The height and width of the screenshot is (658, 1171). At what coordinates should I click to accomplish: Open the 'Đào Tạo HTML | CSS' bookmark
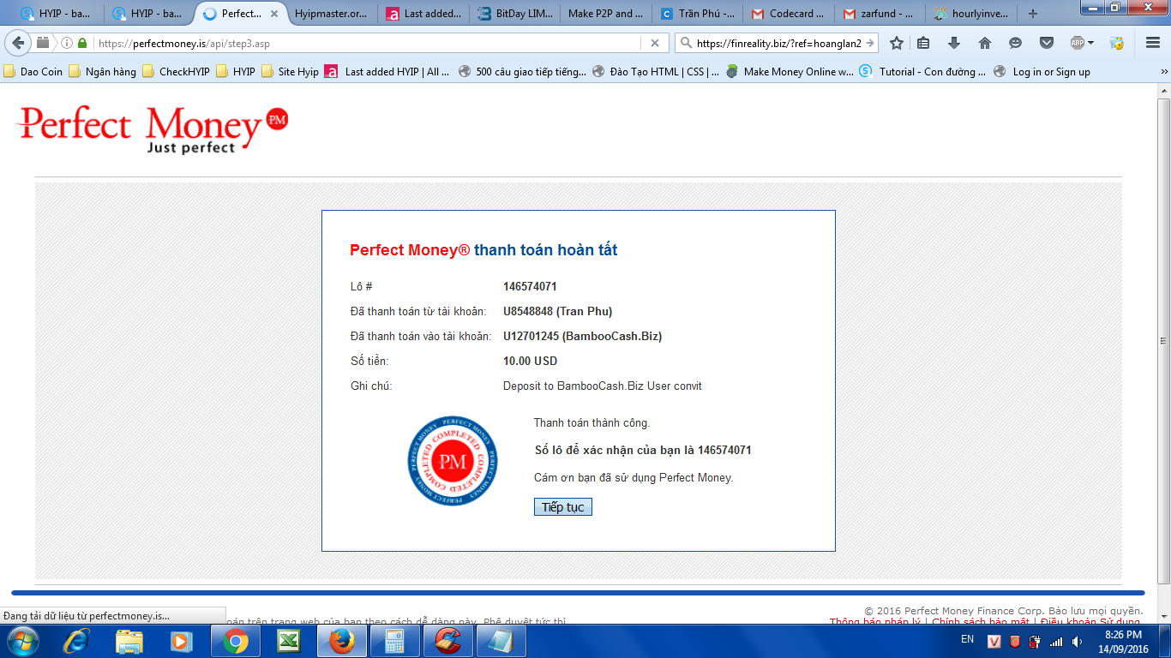click(656, 72)
